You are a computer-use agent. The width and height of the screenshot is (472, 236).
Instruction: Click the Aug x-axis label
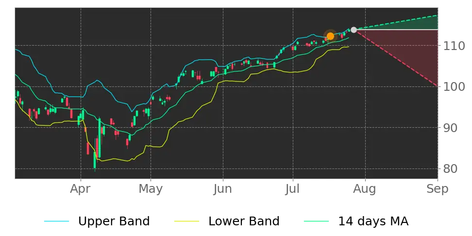point(365,189)
